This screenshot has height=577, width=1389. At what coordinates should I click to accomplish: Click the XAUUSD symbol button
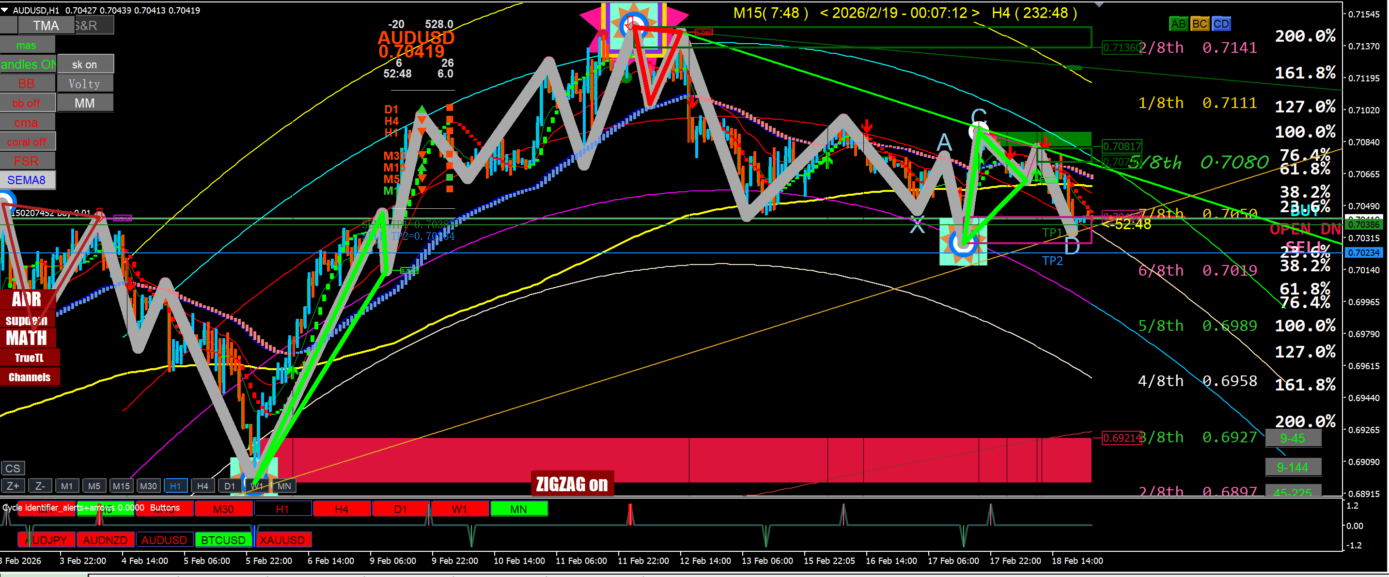click(282, 540)
